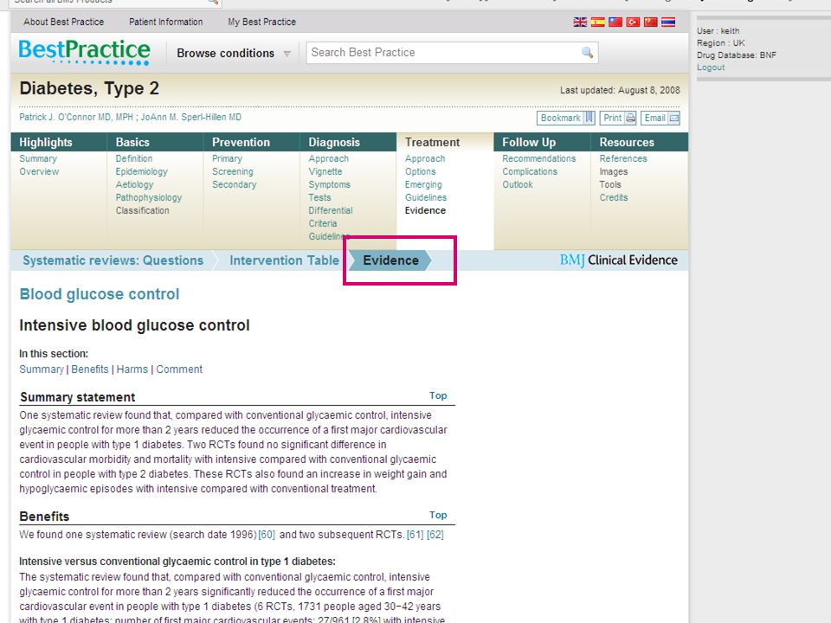Open author Patrick J. O'Connor link
Image resolution: width=831 pixels, height=623 pixels.
[x=76, y=117]
